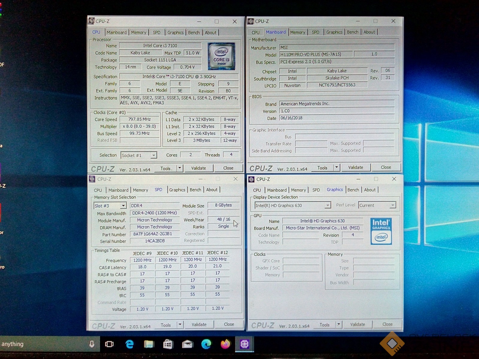The width and height of the screenshot is (479, 359).
Task: Open the Perf Level Current dropdown
Action: pyautogui.click(x=392, y=205)
